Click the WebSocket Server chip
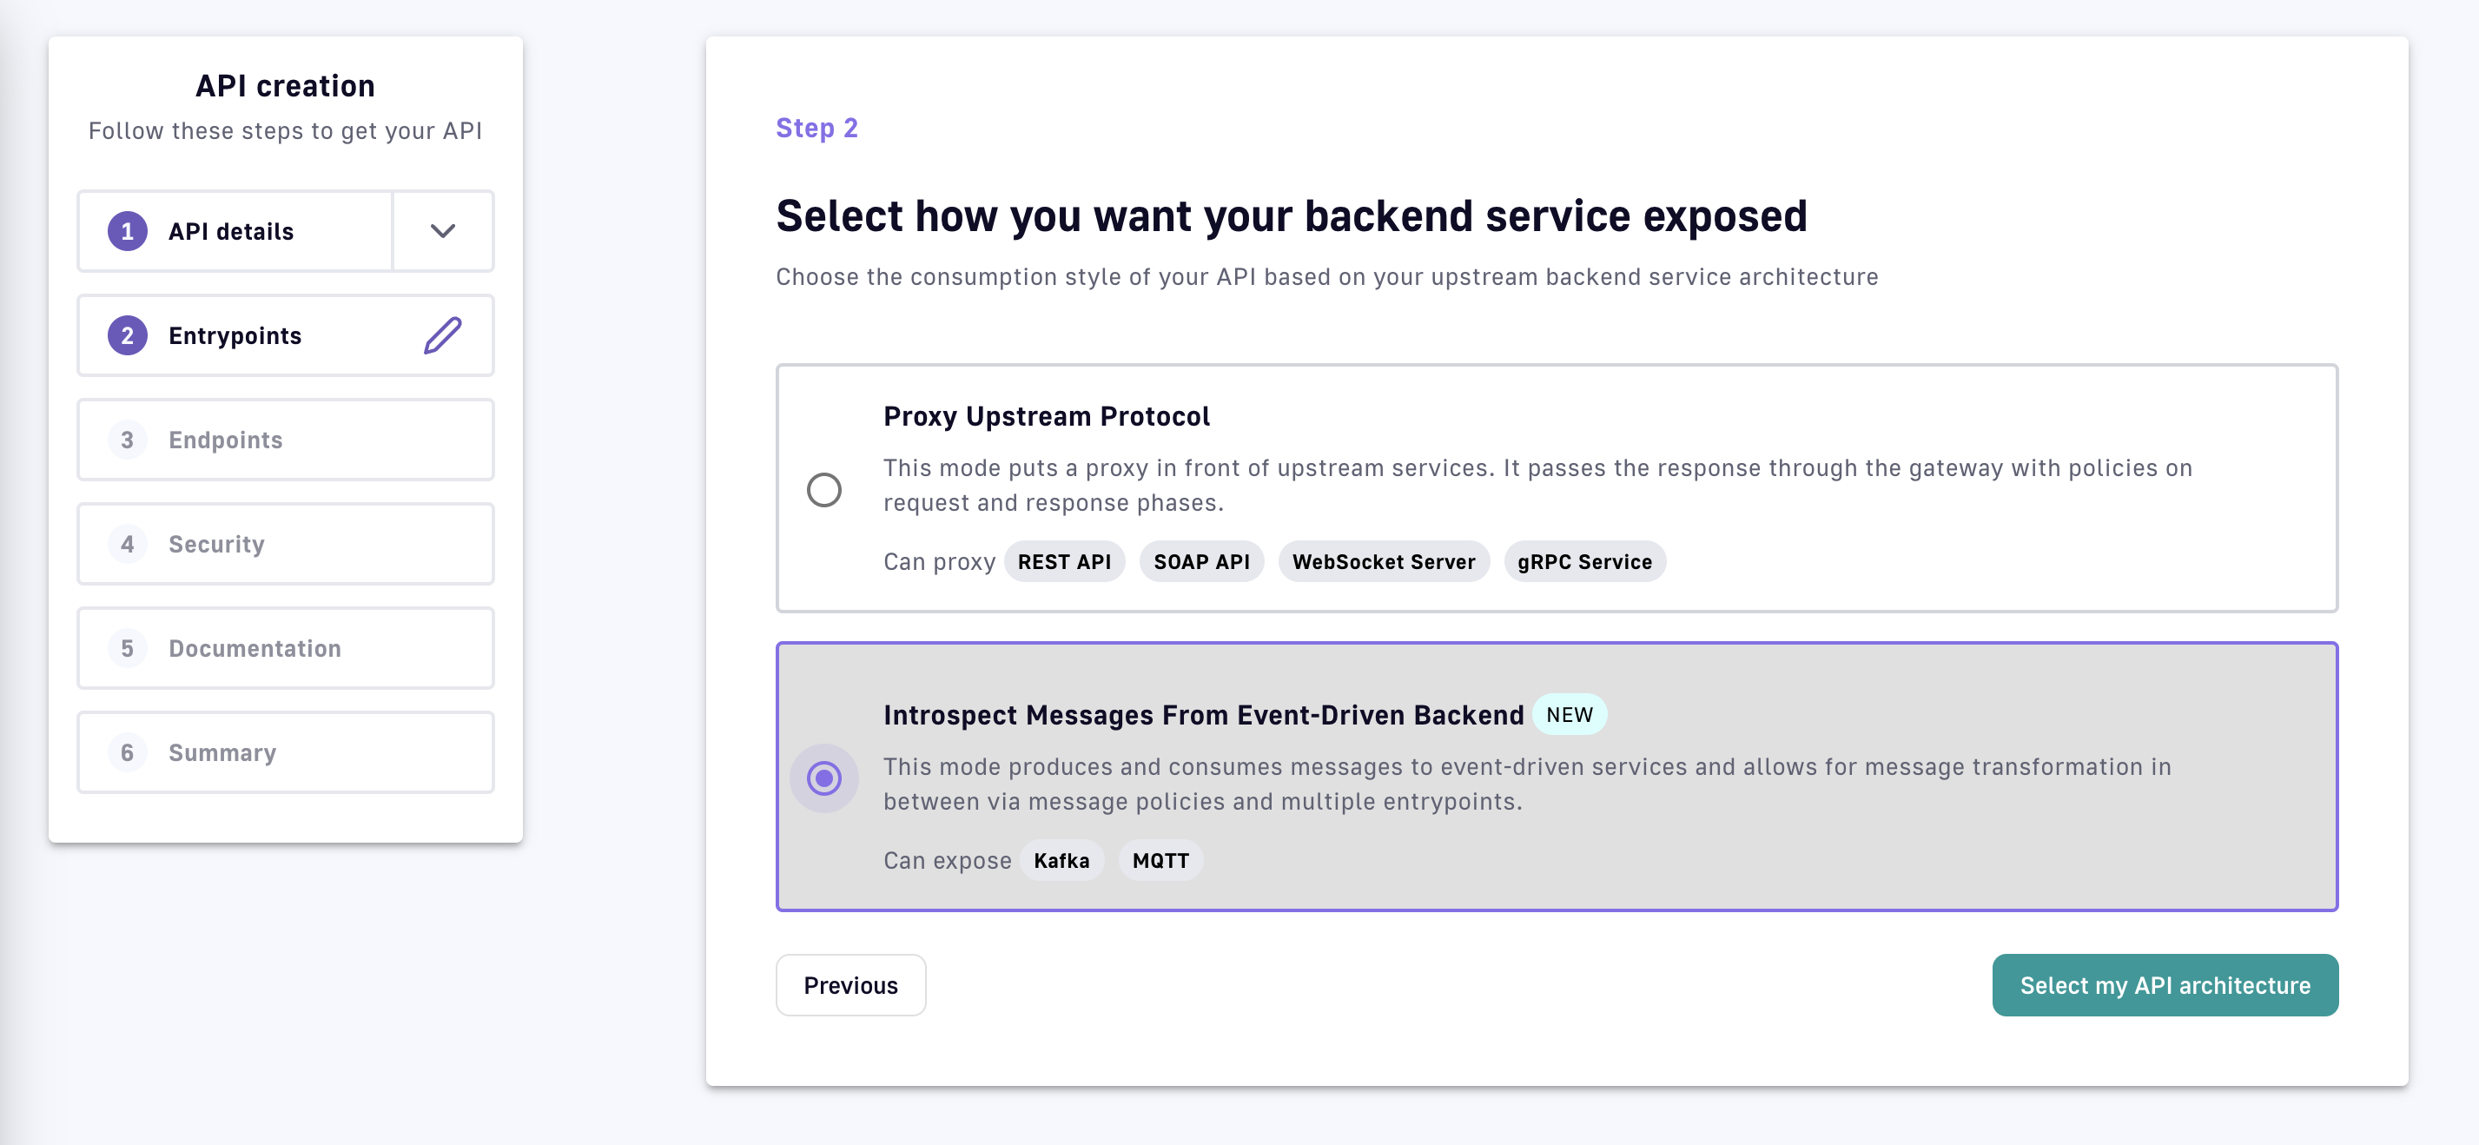2479x1145 pixels. 1383,562
